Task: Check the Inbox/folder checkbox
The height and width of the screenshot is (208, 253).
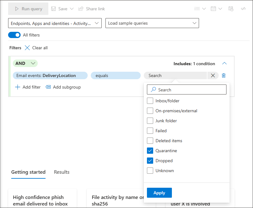Action: pos(150,101)
